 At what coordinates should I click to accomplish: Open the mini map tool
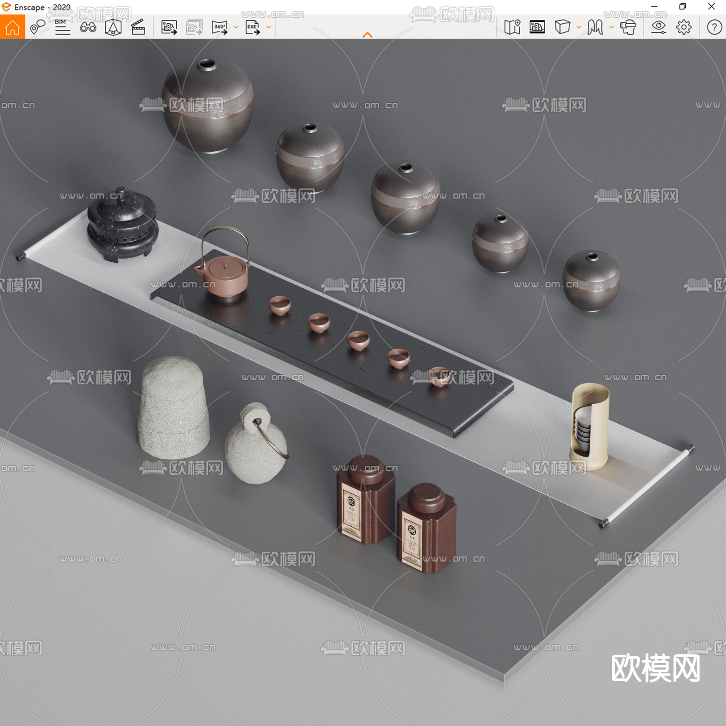pyautogui.click(x=513, y=27)
